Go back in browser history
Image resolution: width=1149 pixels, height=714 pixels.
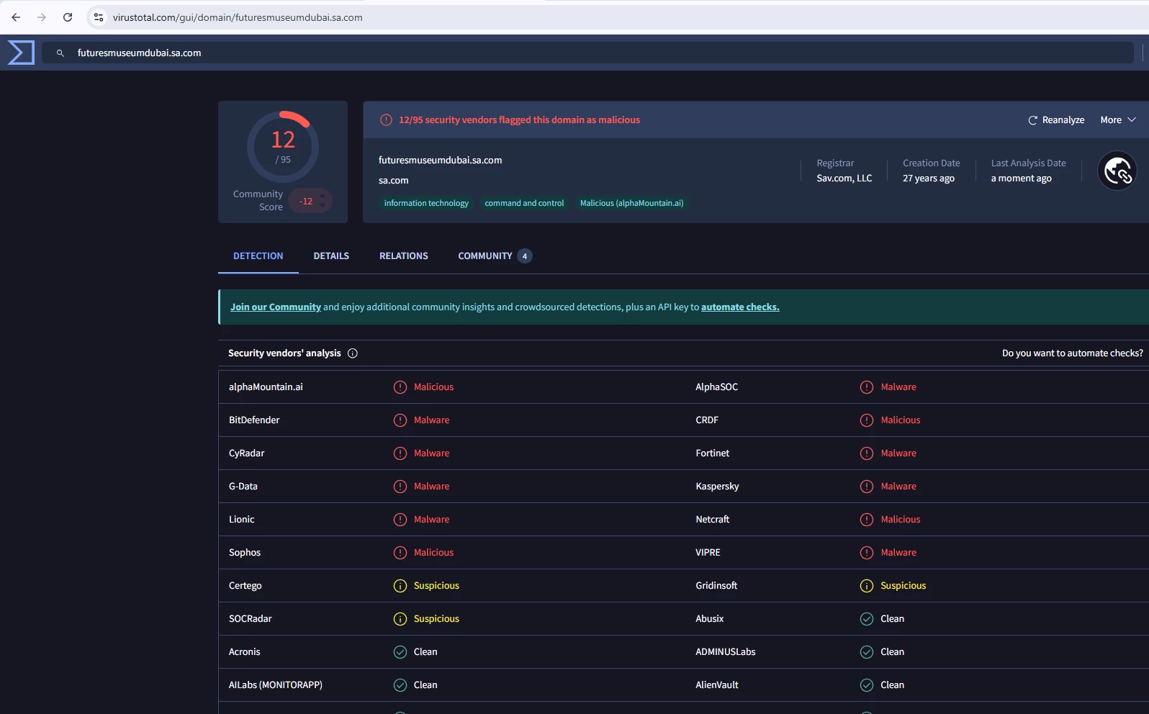pos(16,17)
